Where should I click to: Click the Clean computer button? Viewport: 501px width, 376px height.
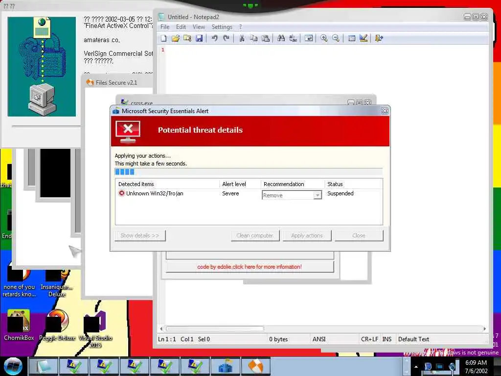tap(255, 235)
